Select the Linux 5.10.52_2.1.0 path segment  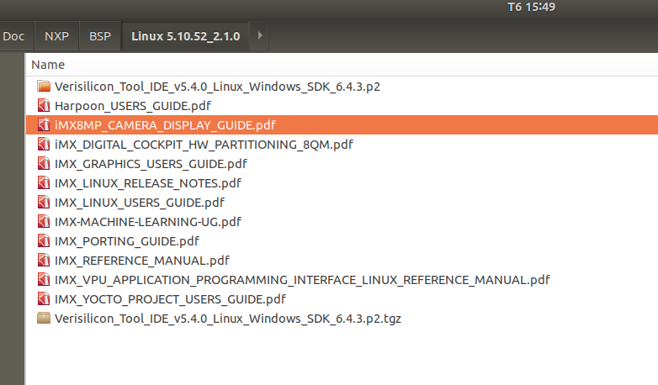click(185, 36)
